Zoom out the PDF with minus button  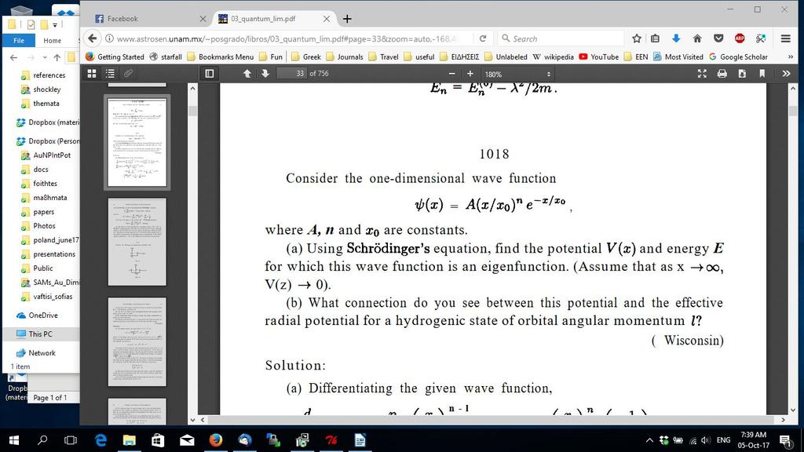click(x=451, y=74)
